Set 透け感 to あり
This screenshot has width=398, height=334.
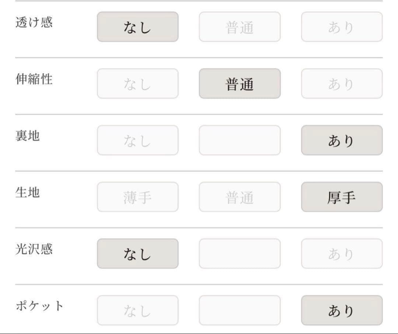pyautogui.click(x=342, y=27)
